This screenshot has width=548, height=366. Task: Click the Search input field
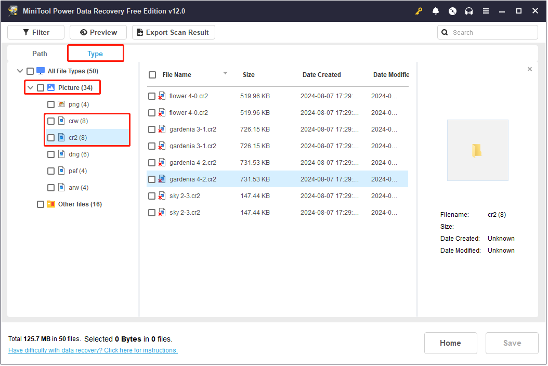pos(487,32)
